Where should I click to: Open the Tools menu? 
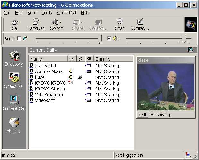point(47,13)
